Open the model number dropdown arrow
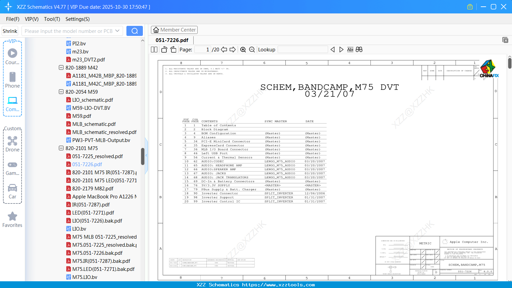Screen dimensions: 512x288 [117, 31]
